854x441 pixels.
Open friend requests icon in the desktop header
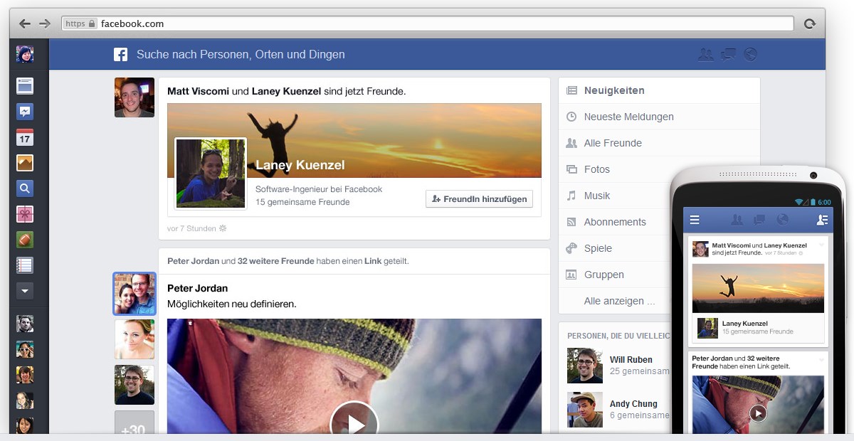[705, 55]
